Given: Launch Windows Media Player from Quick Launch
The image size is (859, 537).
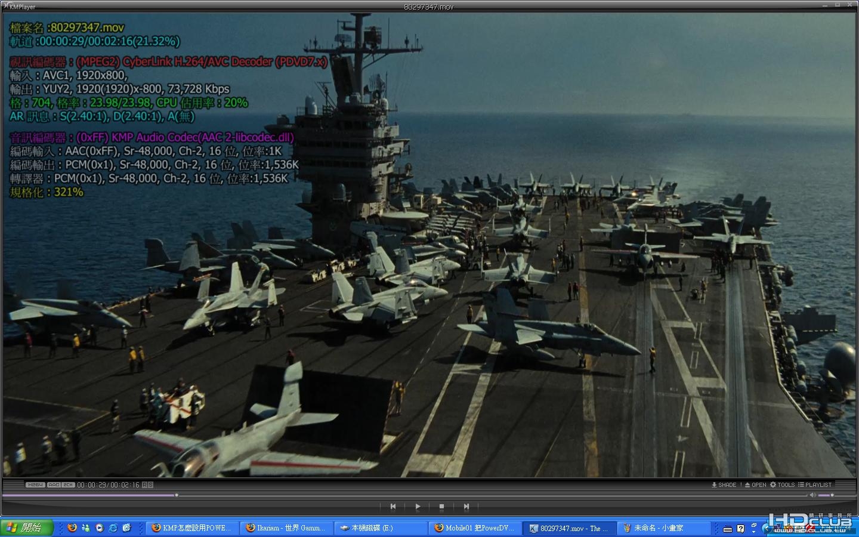Looking at the screenshot, I should point(100,527).
